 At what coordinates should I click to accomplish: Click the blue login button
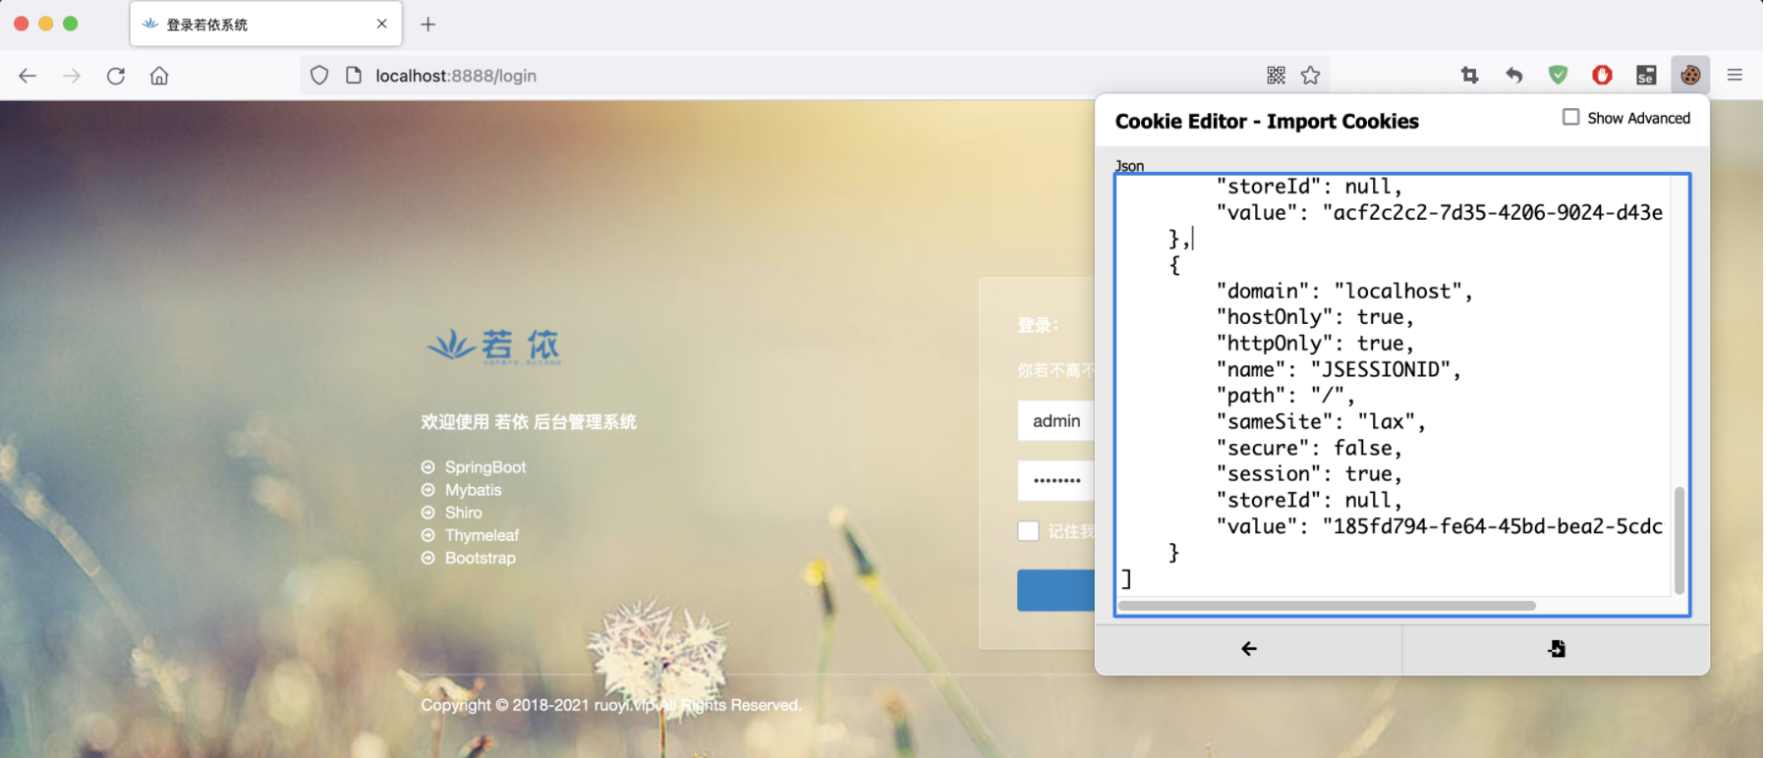click(1056, 590)
